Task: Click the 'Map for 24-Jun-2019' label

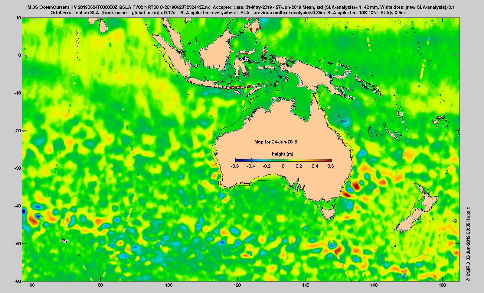Action: click(x=276, y=142)
